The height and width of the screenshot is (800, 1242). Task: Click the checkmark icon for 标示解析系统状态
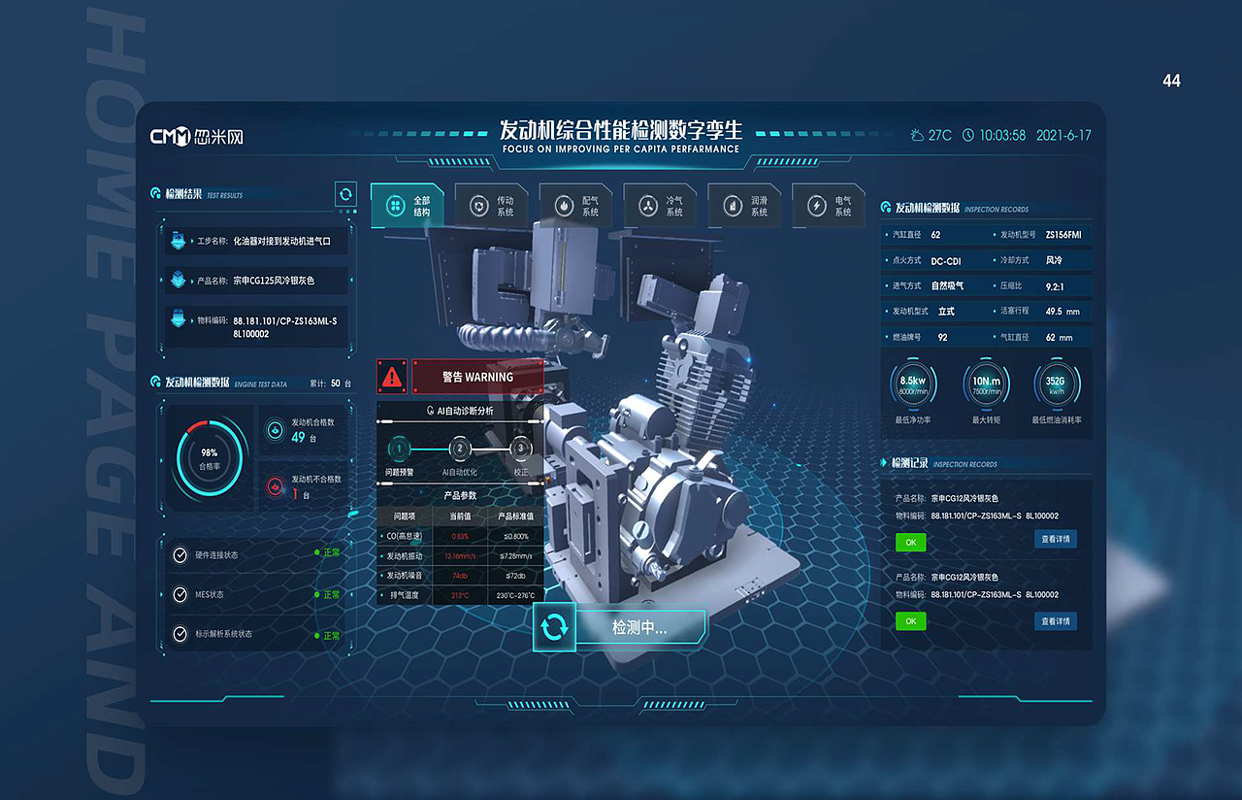tap(180, 634)
